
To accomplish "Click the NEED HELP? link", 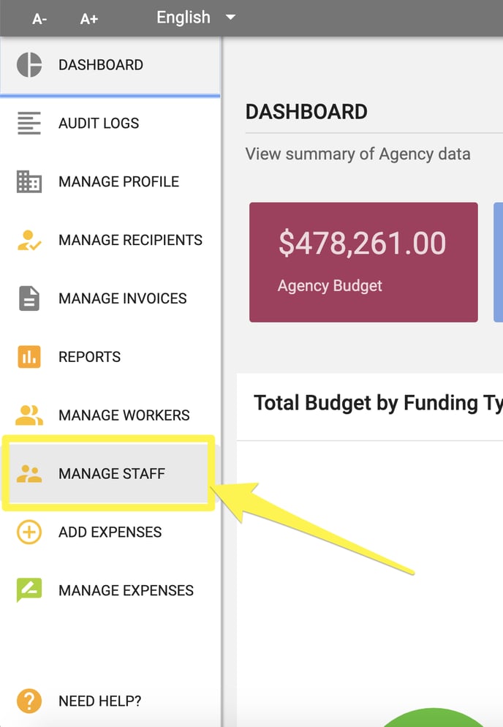I will pos(100,701).
